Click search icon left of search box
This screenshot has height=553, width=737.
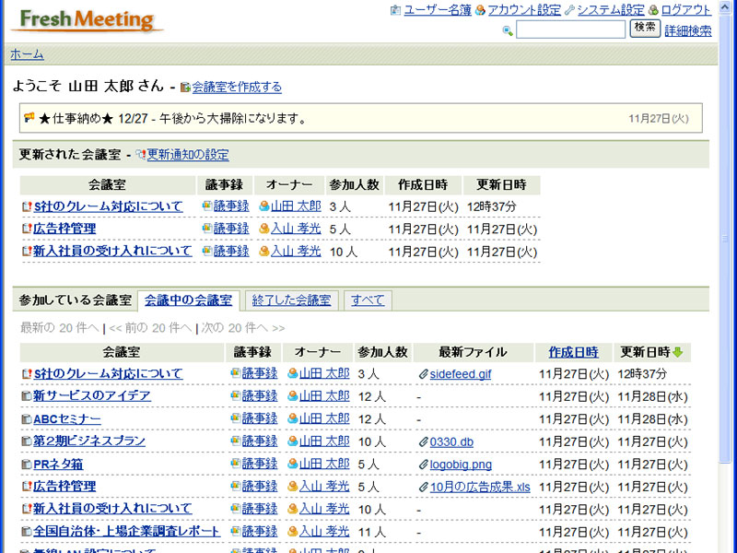point(508,30)
